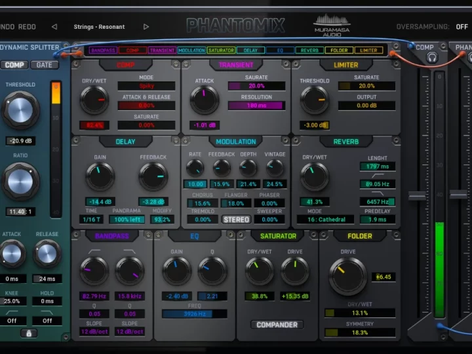Click the Modulation Vintage knob
472x354 pixels.
(x=275, y=168)
